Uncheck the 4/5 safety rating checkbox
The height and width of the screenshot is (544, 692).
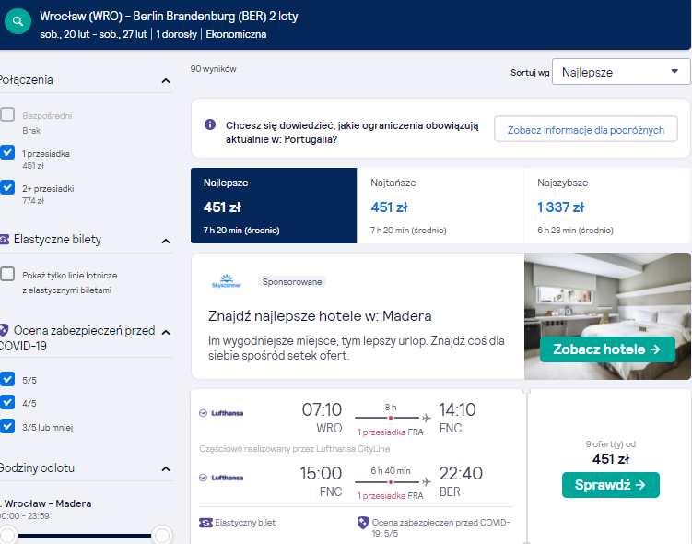pos(7,402)
